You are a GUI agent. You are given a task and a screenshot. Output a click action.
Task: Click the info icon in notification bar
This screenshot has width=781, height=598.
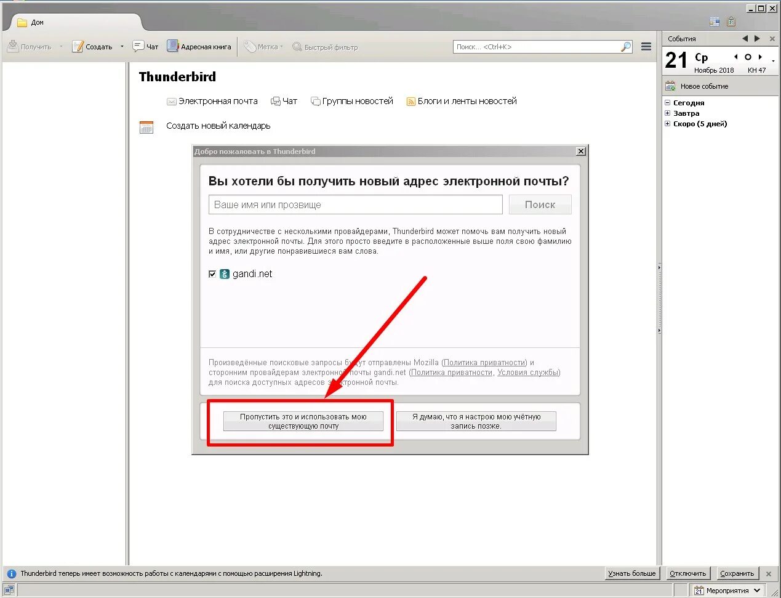(x=11, y=573)
